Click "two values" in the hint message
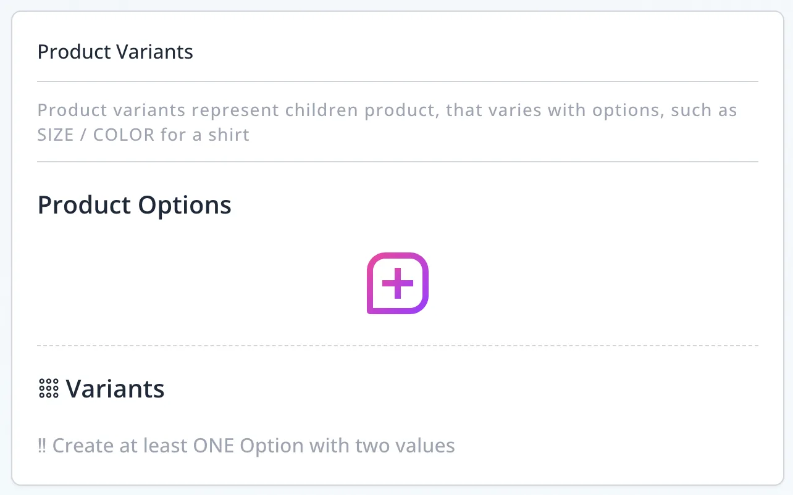 coord(405,446)
